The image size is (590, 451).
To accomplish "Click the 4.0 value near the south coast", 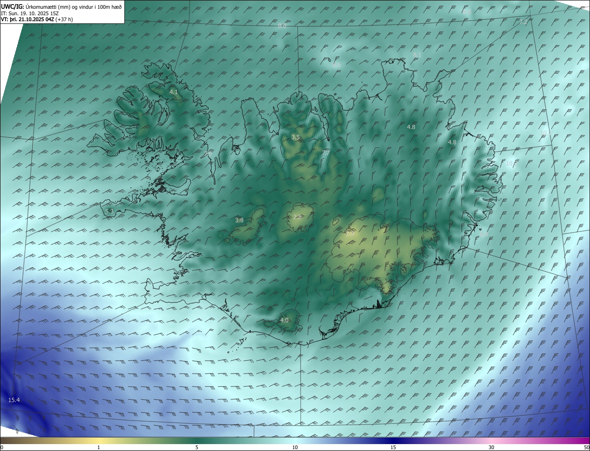I will [284, 320].
